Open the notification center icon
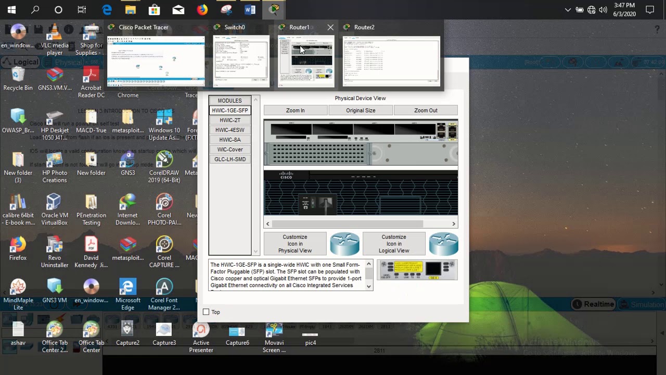 coord(649,9)
